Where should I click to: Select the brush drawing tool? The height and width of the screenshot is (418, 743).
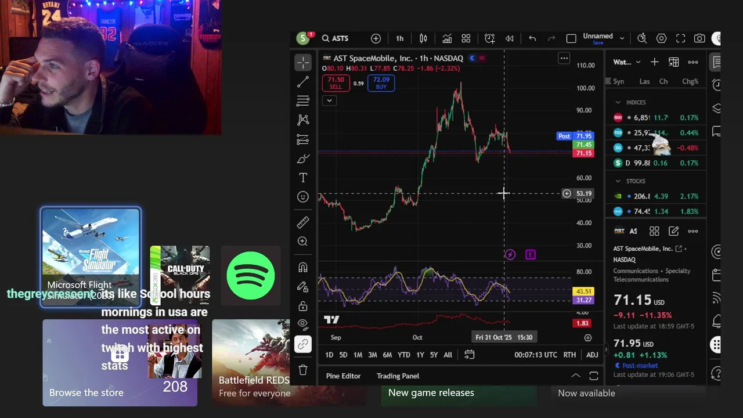[x=303, y=158]
